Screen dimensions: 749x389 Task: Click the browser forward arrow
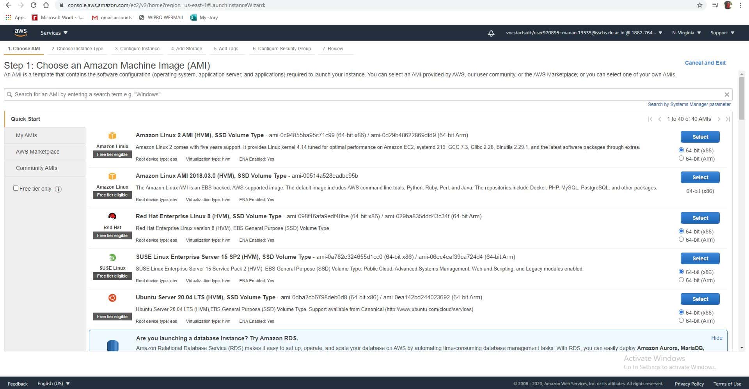(x=21, y=5)
